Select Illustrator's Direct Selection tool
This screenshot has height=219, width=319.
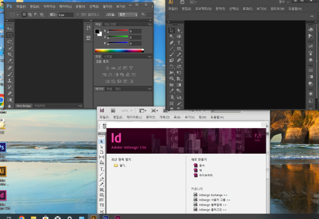pyautogui.click(x=179, y=31)
